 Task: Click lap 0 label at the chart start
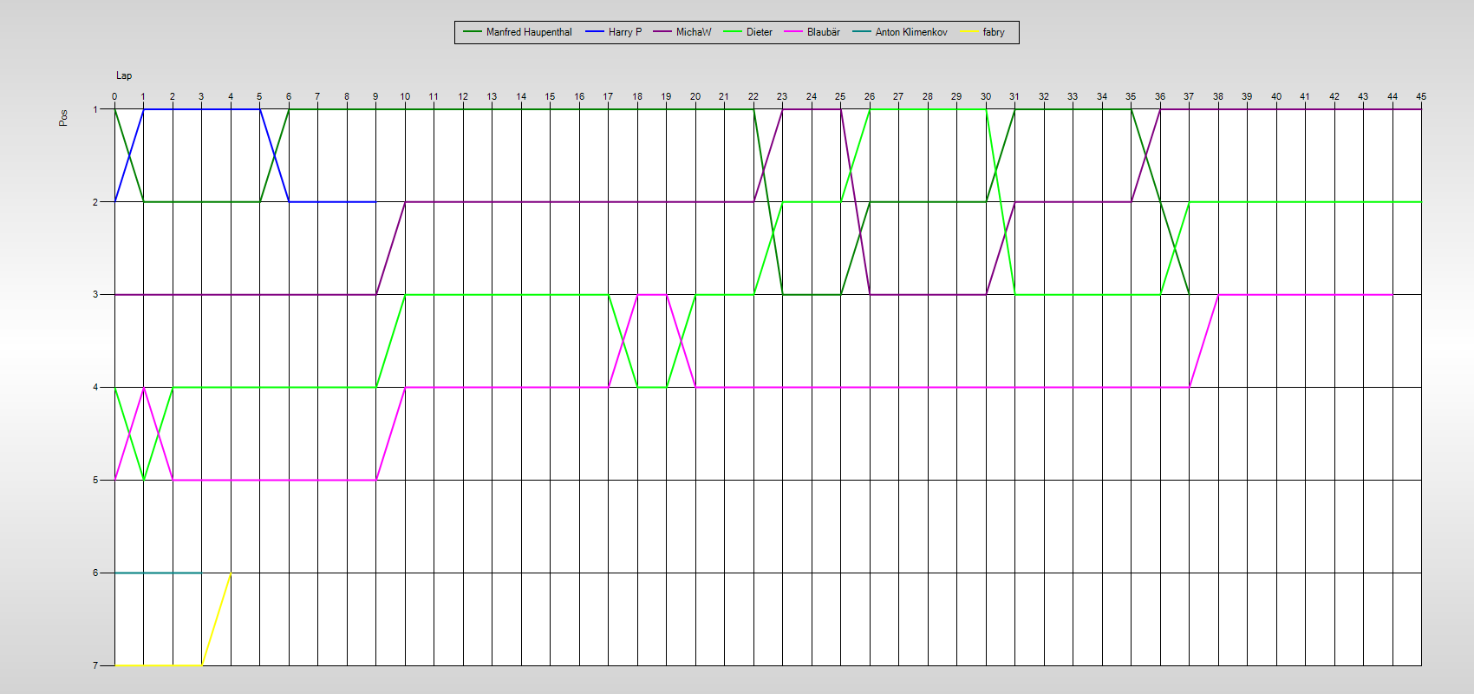coord(114,96)
